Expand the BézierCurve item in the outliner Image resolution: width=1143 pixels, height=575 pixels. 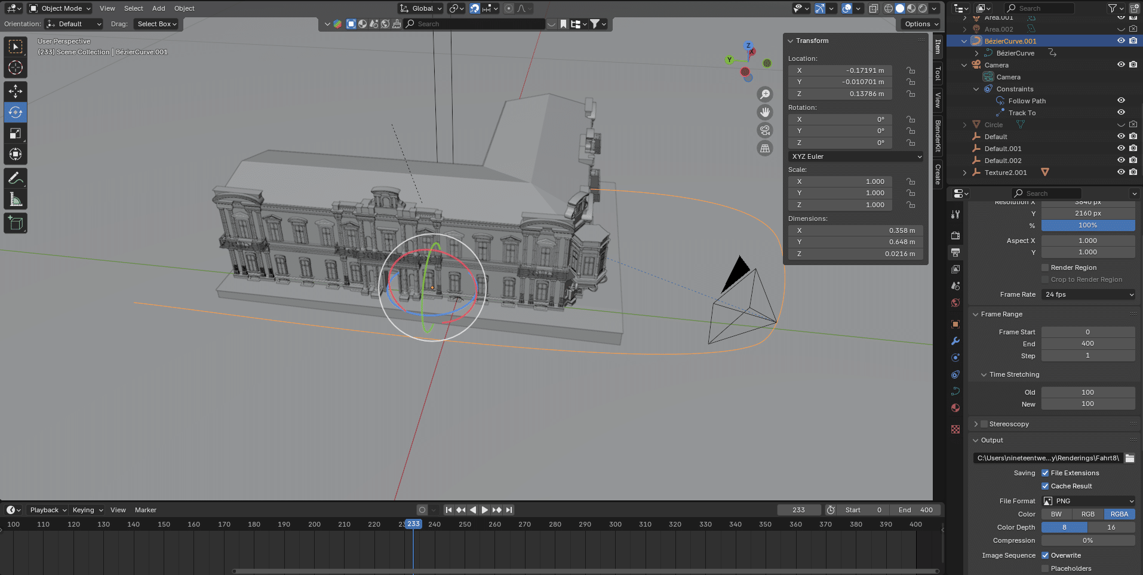977,53
